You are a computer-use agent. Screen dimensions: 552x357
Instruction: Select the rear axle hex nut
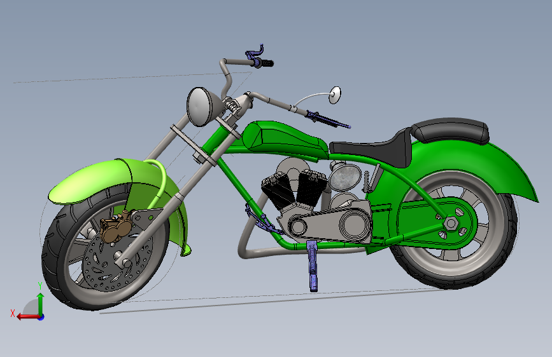[x=450, y=223]
